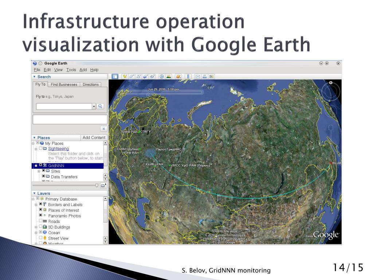This screenshot has width=373, height=280.
Task: Switch to the Find Businesses tab
Action: coord(64,85)
